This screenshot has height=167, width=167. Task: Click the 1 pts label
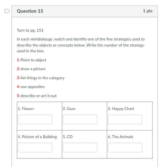click(148, 11)
